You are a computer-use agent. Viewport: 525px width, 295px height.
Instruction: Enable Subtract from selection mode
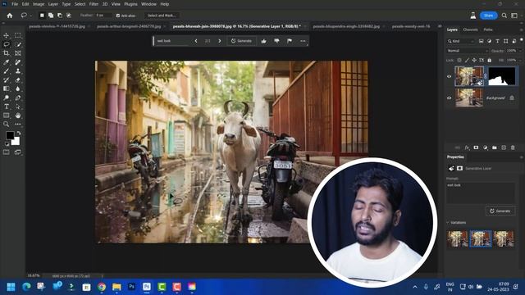pyautogui.click(x=60, y=16)
